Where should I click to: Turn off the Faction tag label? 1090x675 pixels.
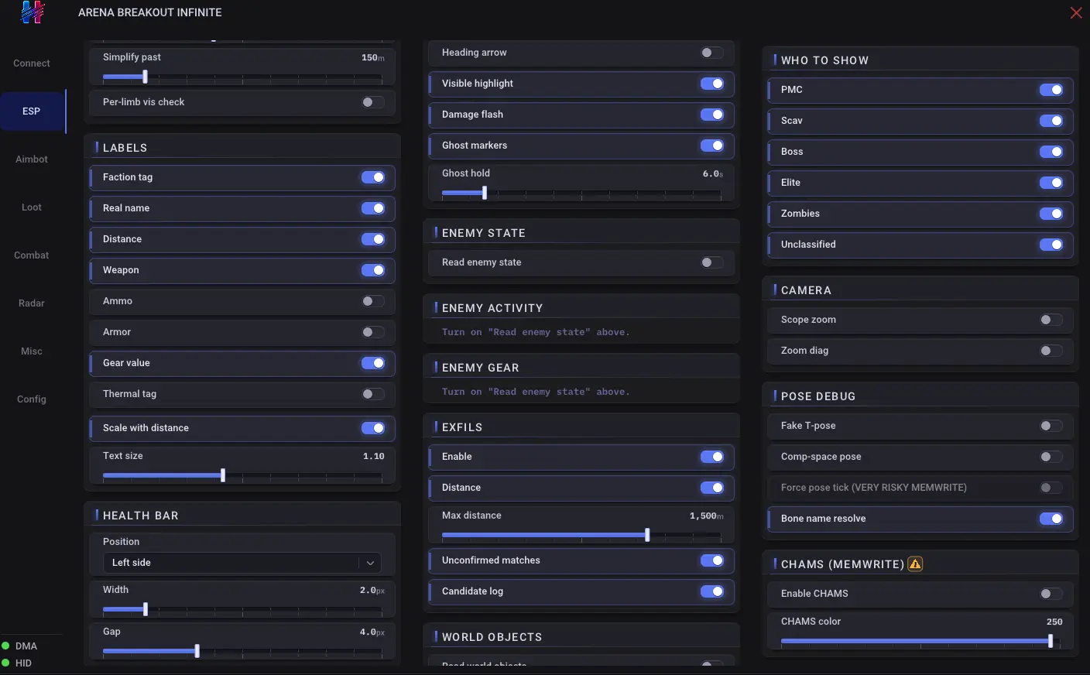click(373, 177)
